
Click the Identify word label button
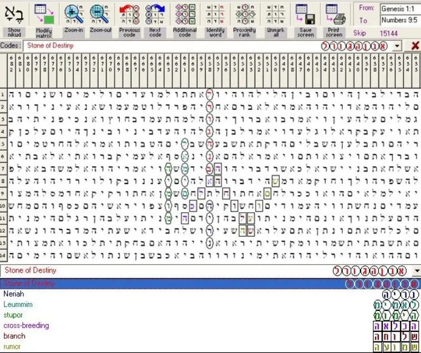click(215, 32)
